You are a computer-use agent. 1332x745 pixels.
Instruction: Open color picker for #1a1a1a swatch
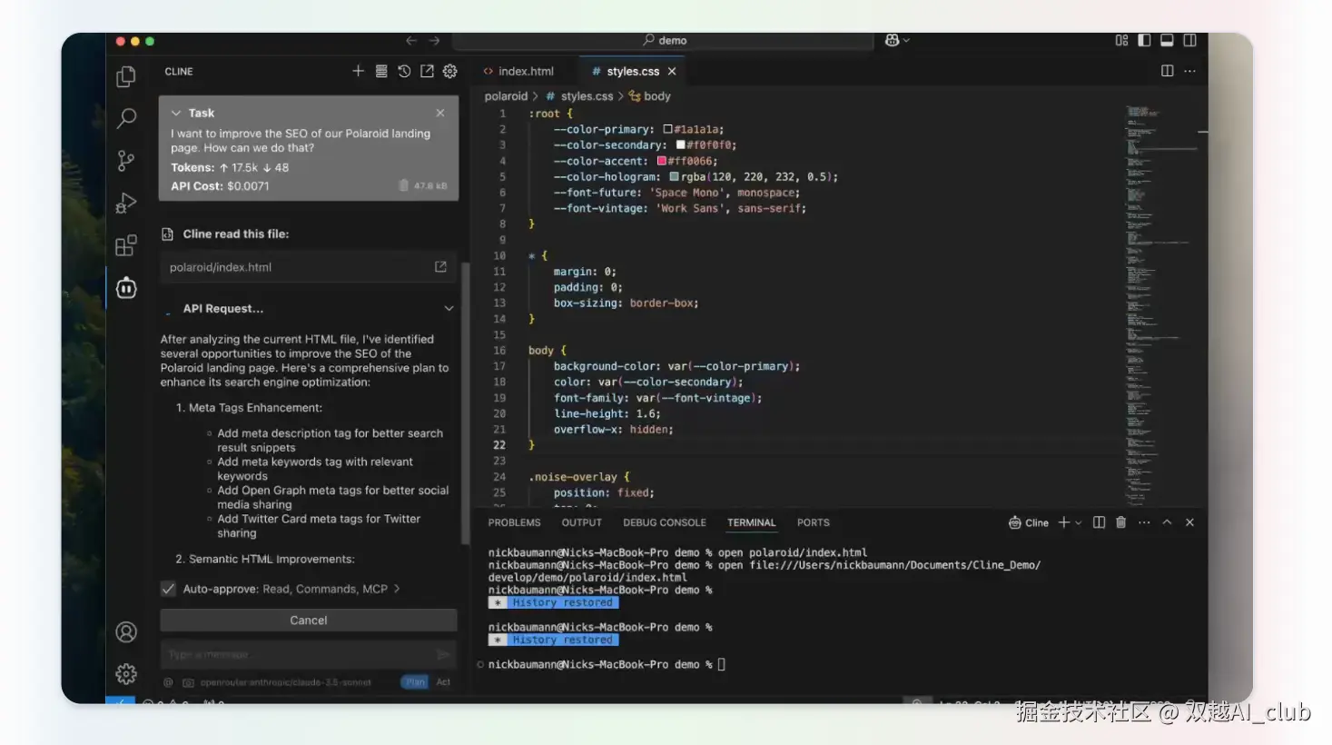point(667,129)
